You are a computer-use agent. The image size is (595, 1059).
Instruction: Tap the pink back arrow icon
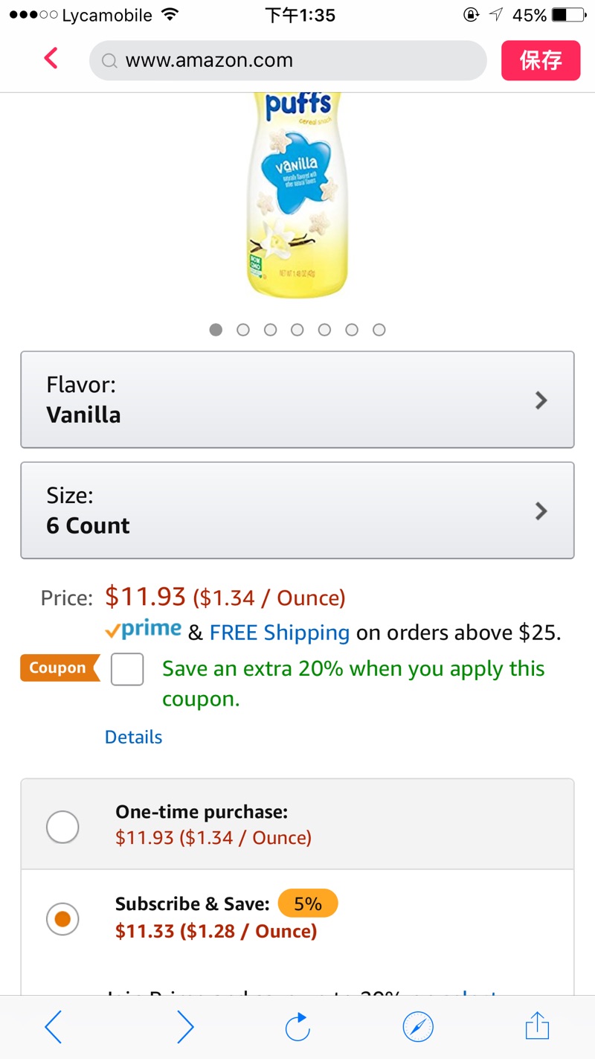click(x=51, y=58)
